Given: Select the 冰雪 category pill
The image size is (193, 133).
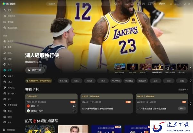Looking at the screenshot, I should point(182,81).
